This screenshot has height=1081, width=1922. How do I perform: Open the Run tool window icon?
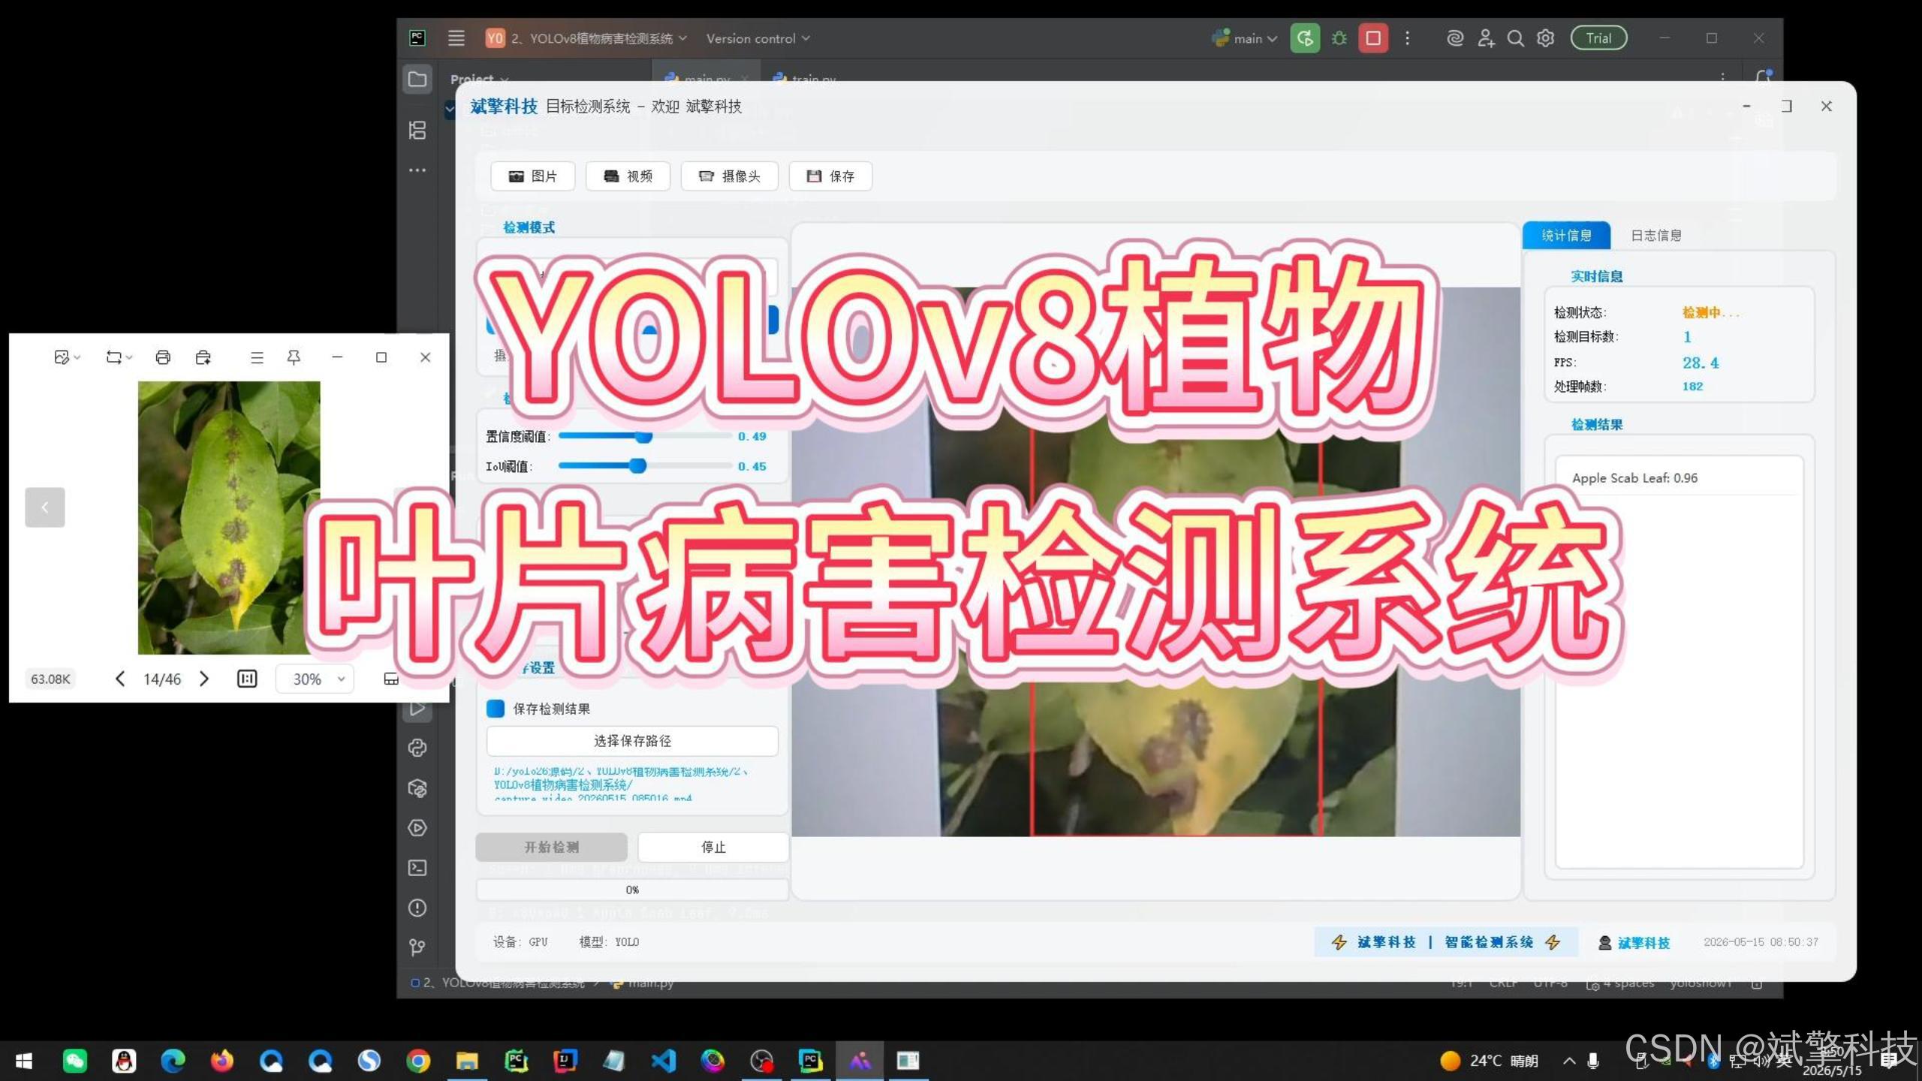point(417,708)
